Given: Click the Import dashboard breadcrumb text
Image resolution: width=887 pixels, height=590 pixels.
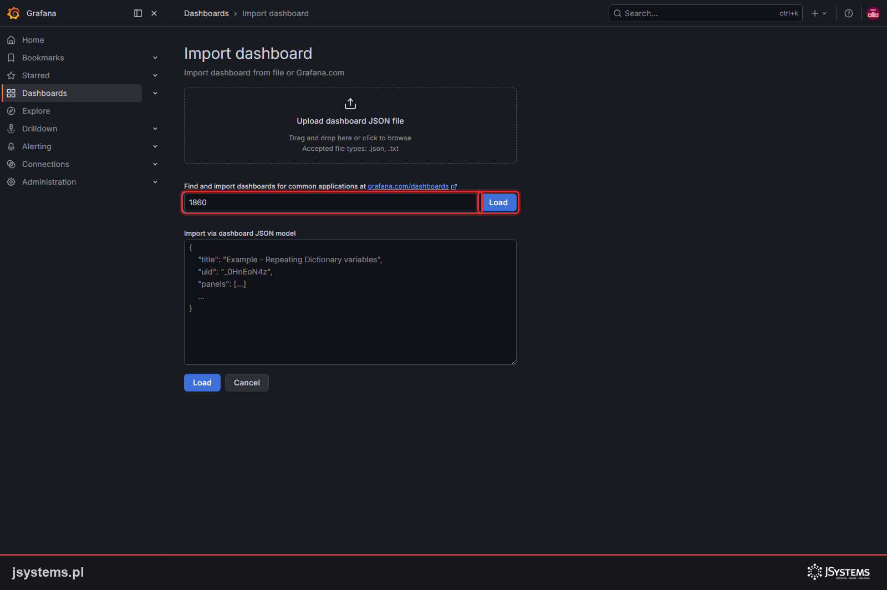Looking at the screenshot, I should 276,13.
